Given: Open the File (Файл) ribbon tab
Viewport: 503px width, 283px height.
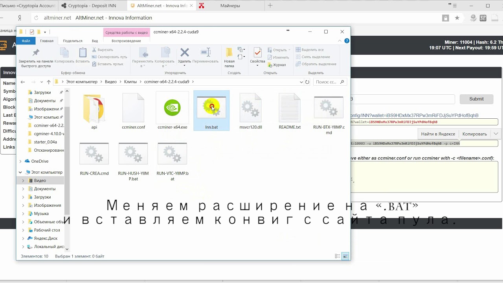Looking at the screenshot, I should click(x=26, y=41).
